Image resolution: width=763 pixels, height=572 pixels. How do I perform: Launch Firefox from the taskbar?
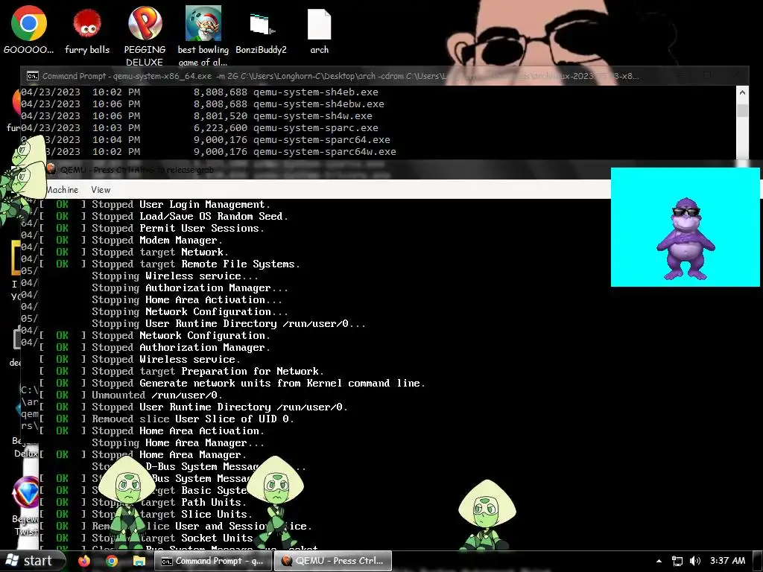point(84,561)
